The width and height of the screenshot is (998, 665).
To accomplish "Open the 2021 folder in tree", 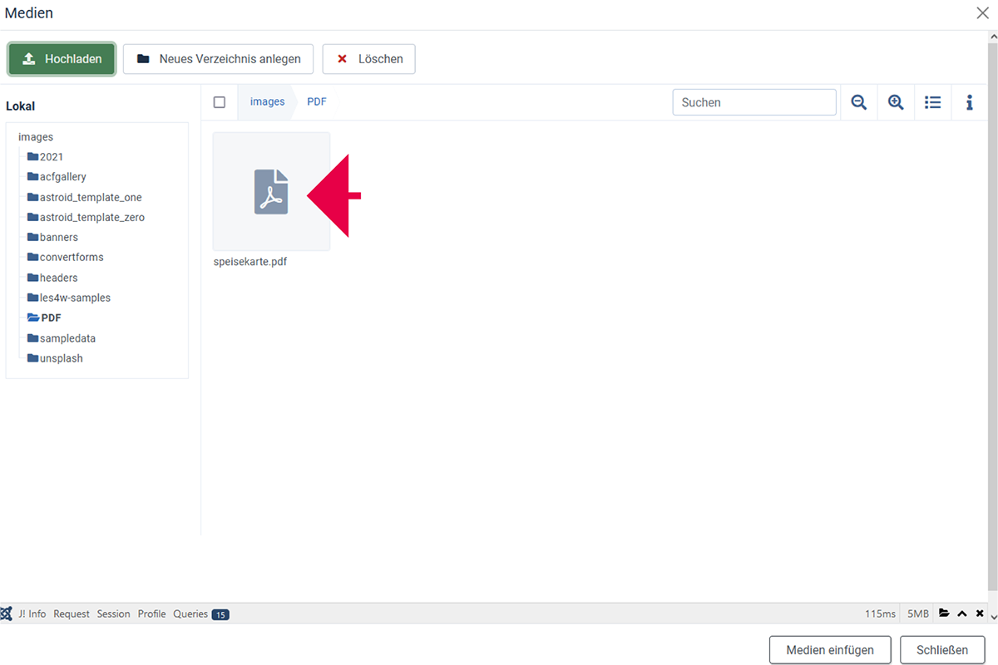I will click(x=51, y=157).
